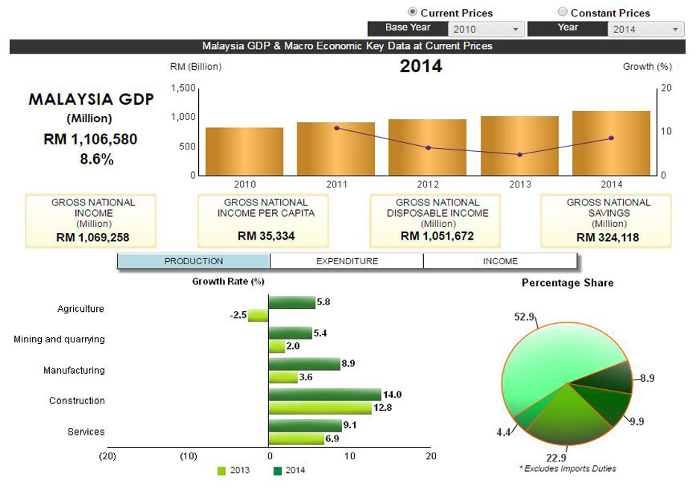Click the Percentage Share chart title
Screen dimensions: 696x492
pyautogui.click(x=568, y=283)
